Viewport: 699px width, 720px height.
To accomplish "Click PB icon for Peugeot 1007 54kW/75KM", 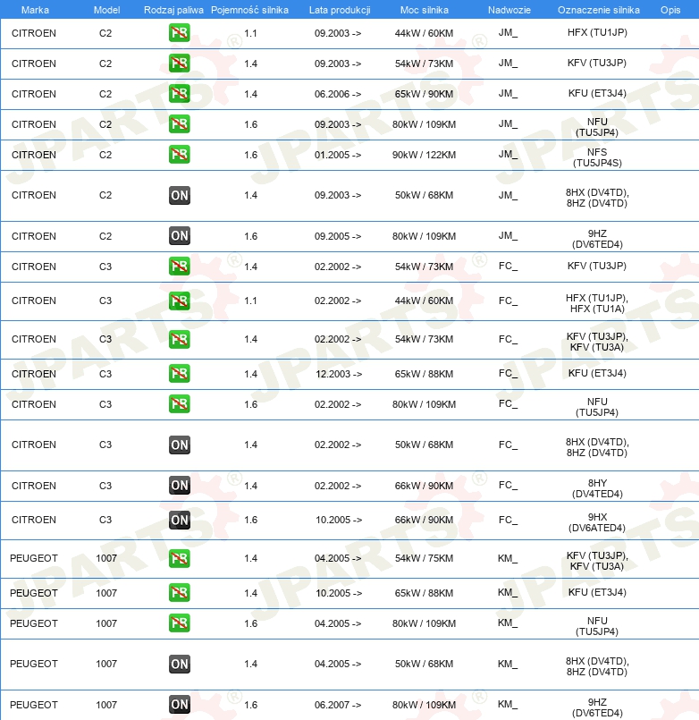I will pos(179,558).
